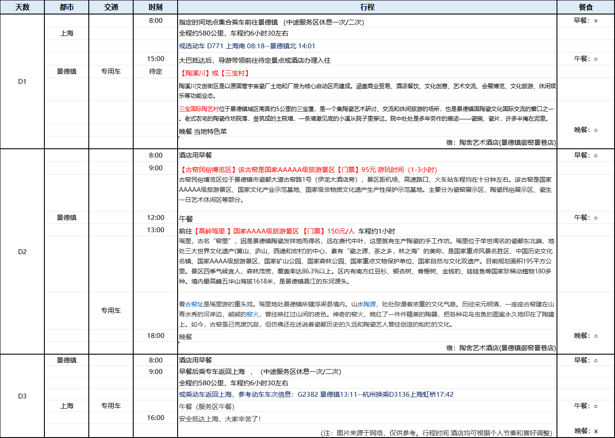Click the 餐食 column header

tap(586, 7)
